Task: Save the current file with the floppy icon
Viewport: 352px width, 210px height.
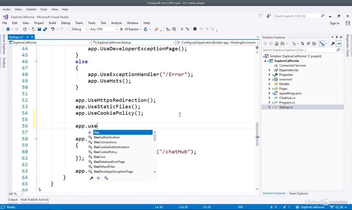Action: [x=39, y=29]
